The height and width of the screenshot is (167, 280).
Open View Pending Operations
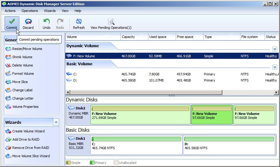tap(111, 23)
